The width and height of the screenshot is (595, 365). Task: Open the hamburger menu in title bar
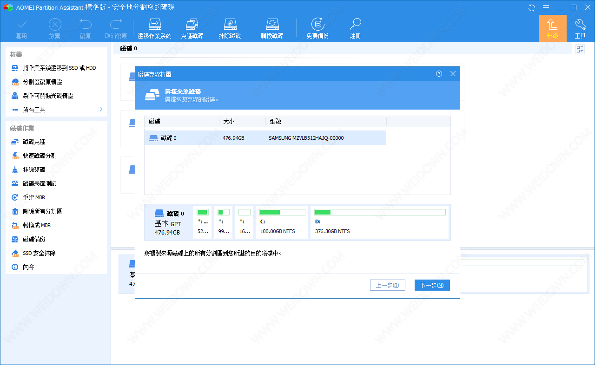546,7
